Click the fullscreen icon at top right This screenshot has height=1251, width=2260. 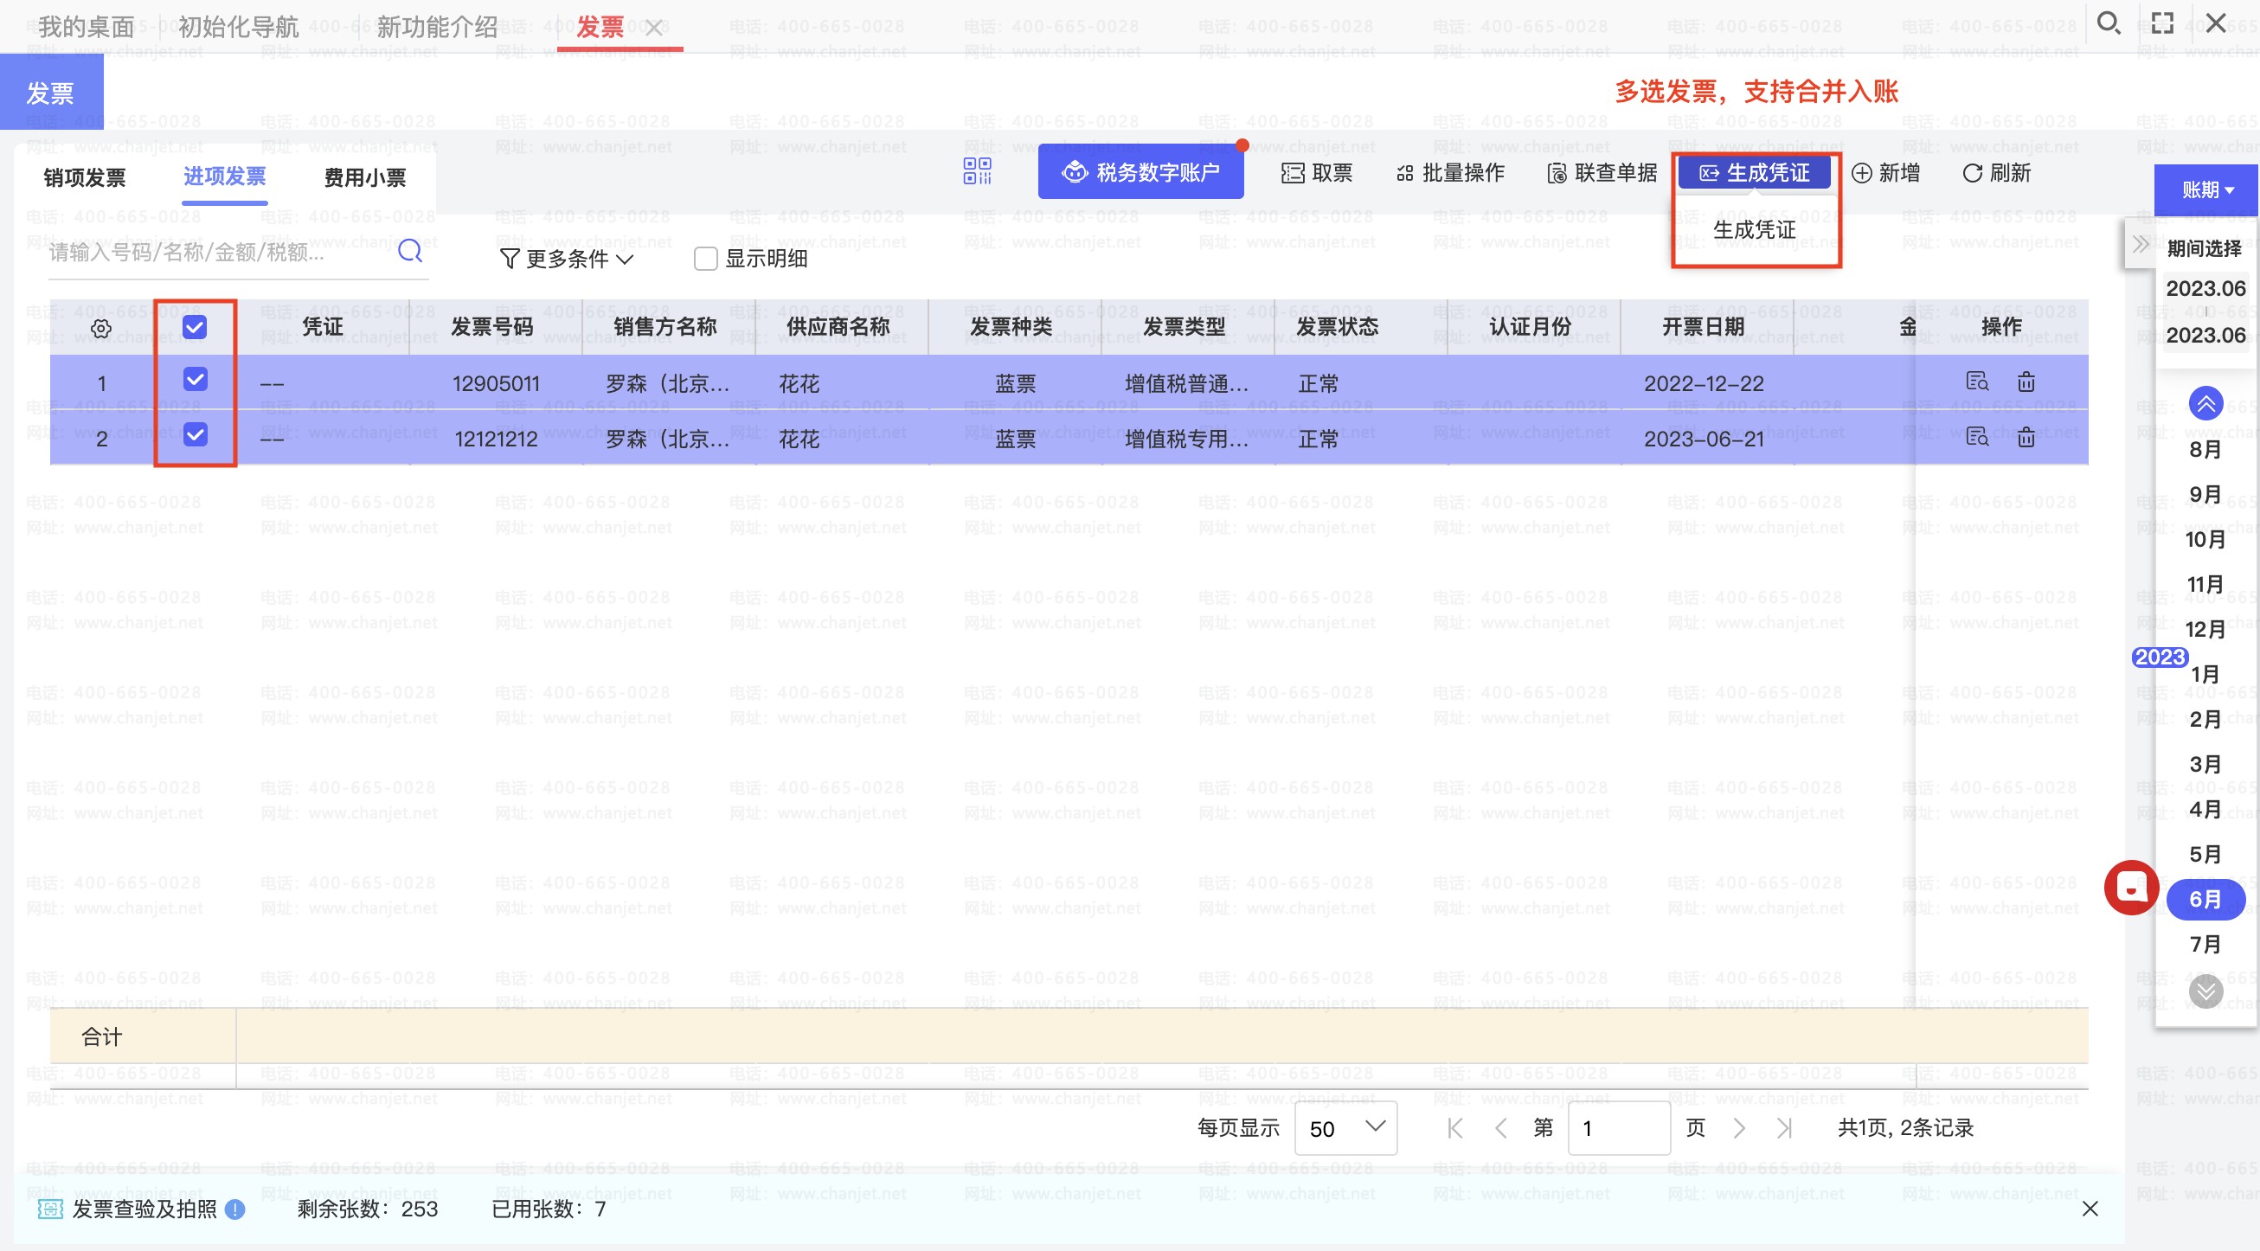pos(2162,24)
